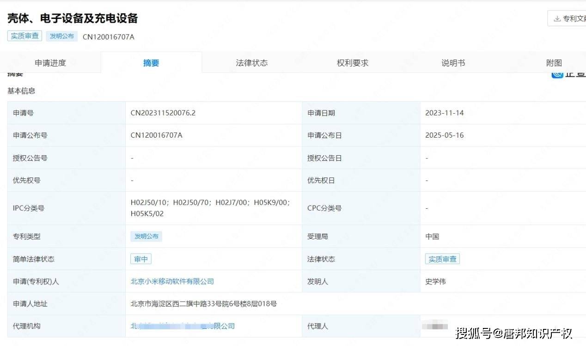Click the 申请公布号 label cell

tap(67, 135)
